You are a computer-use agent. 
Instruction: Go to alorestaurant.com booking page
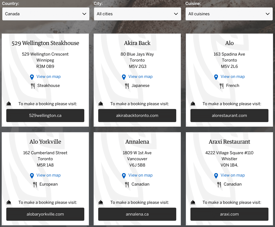click(x=229, y=116)
